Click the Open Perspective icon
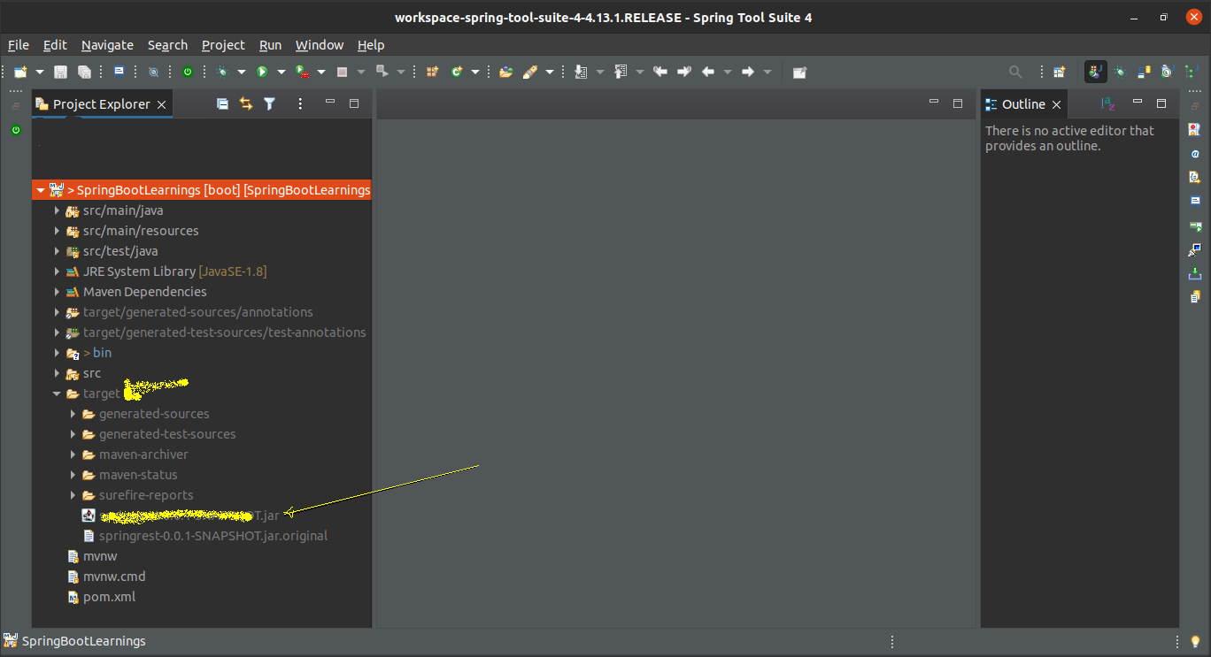This screenshot has height=657, width=1211. [1059, 72]
